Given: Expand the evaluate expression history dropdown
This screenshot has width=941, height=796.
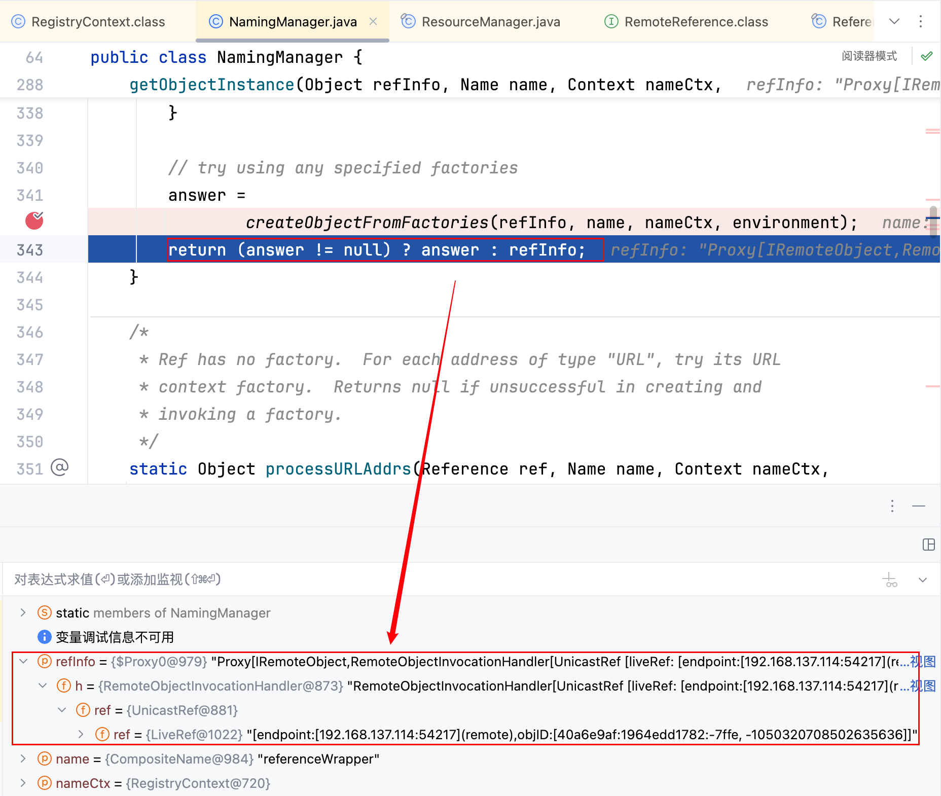Looking at the screenshot, I should tap(923, 580).
